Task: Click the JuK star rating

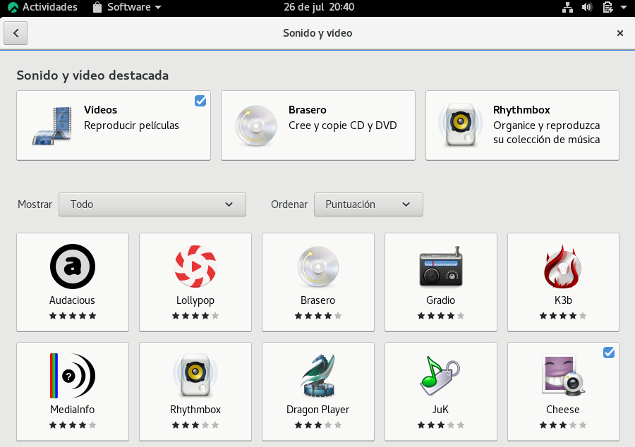Action: [440, 425]
